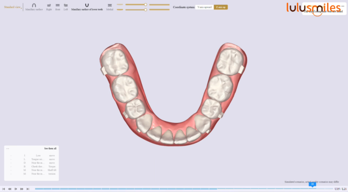348x192 pixels.
Task: Click the step 35 timeline marker
Action: [312, 184]
